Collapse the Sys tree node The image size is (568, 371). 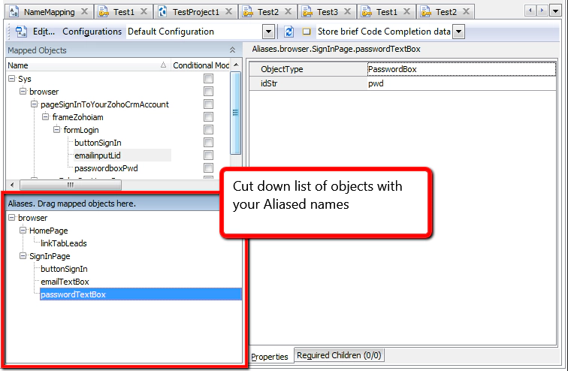pyautogui.click(x=12, y=79)
